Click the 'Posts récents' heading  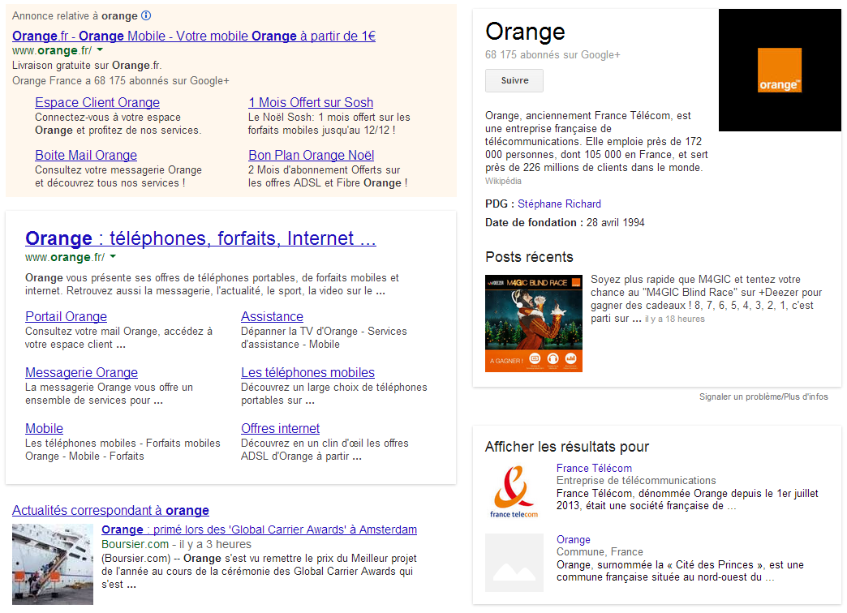529,256
